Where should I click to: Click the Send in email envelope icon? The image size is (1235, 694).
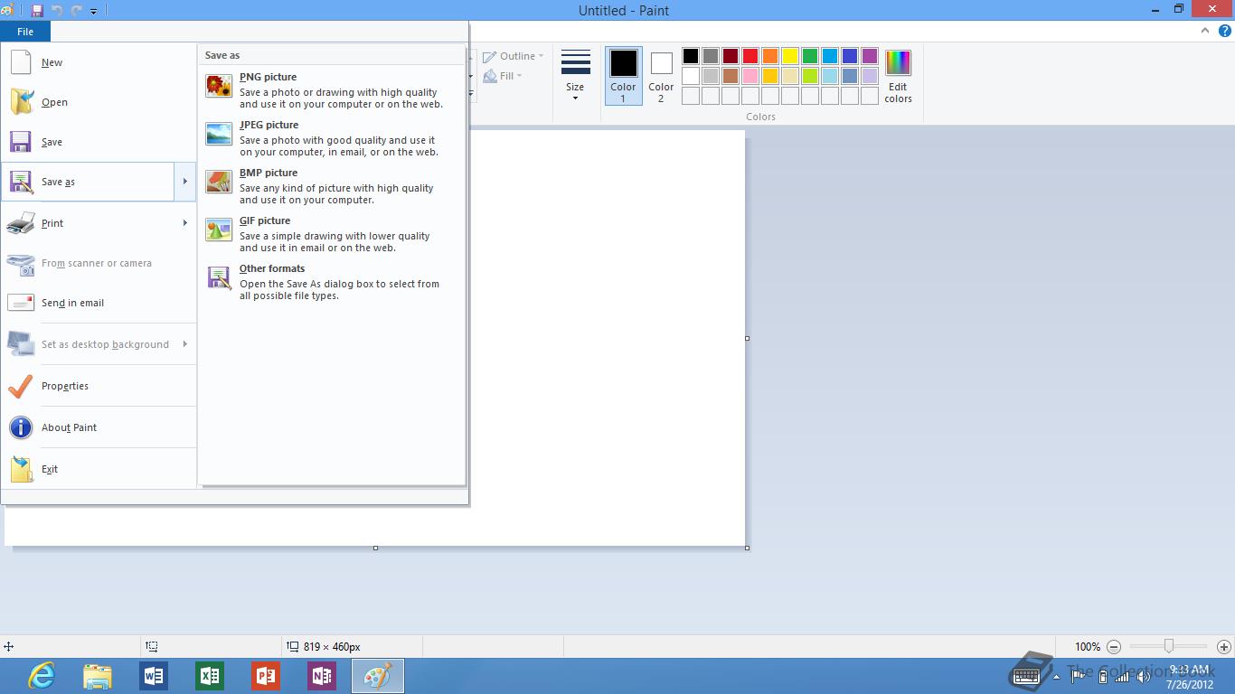click(x=21, y=303)
